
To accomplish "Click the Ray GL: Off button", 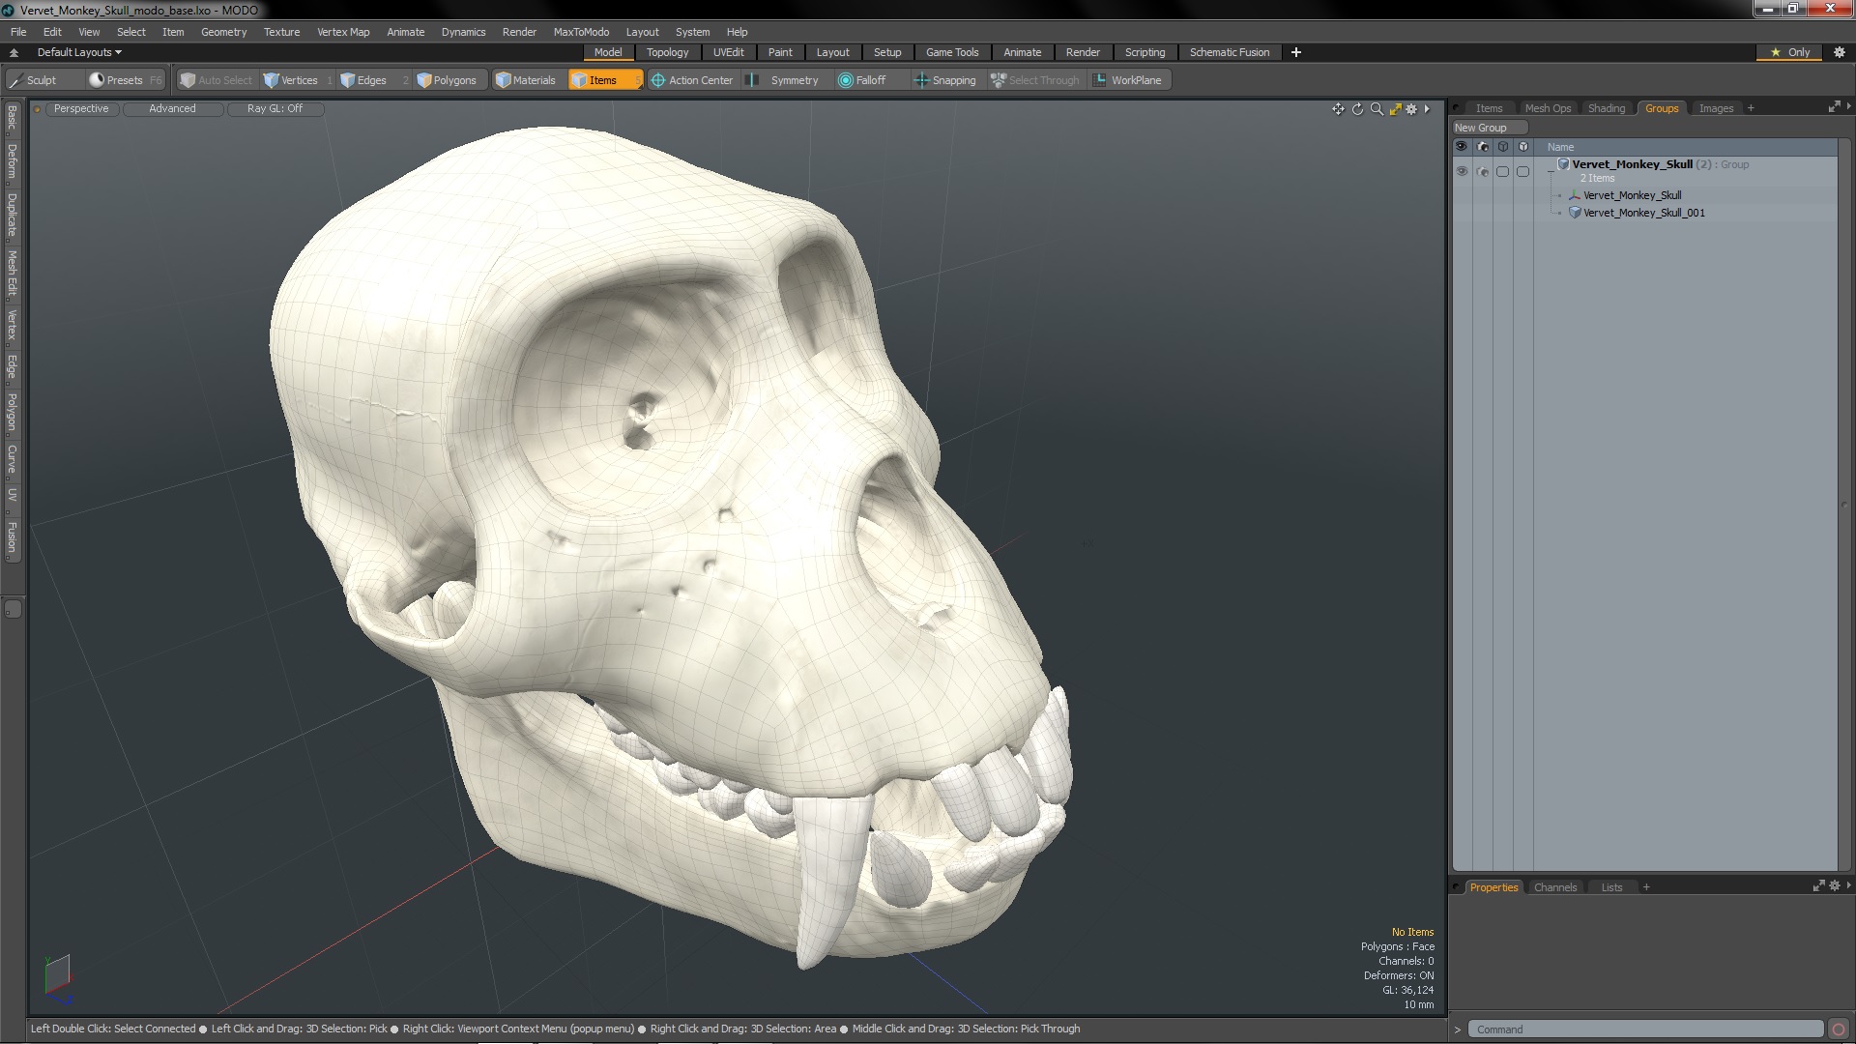I will [275, 108].
